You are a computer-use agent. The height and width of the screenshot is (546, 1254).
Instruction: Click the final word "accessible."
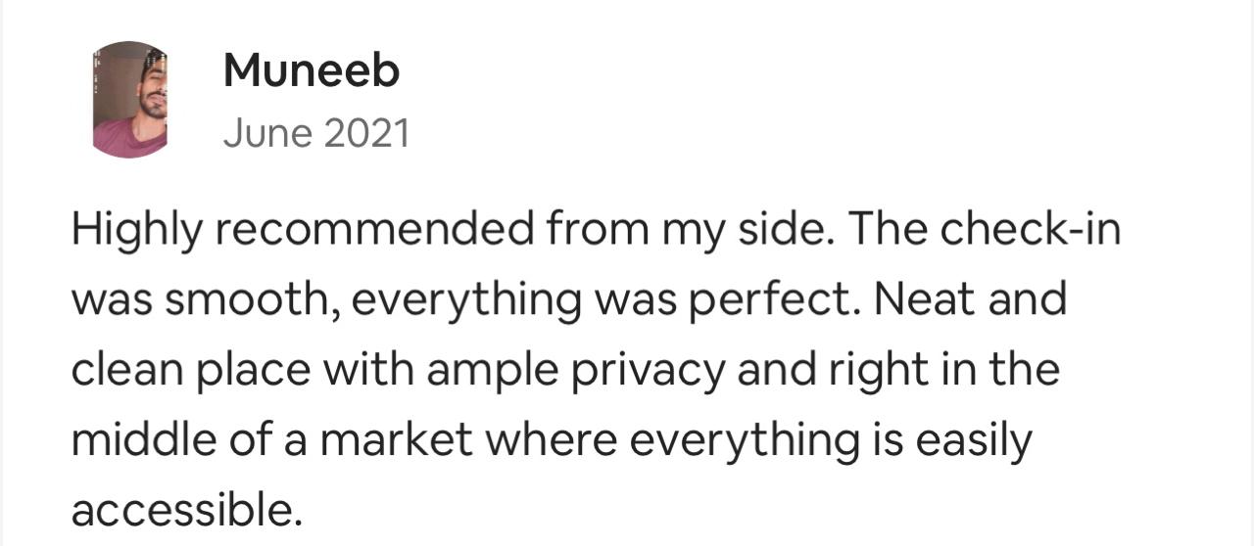[182, 511]
